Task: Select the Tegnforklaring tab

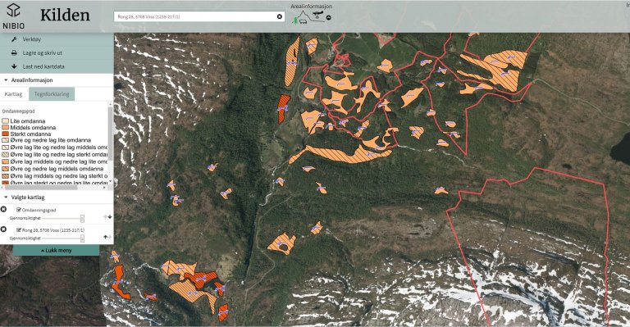Action: pyautogui.click(x=52, y=94)
